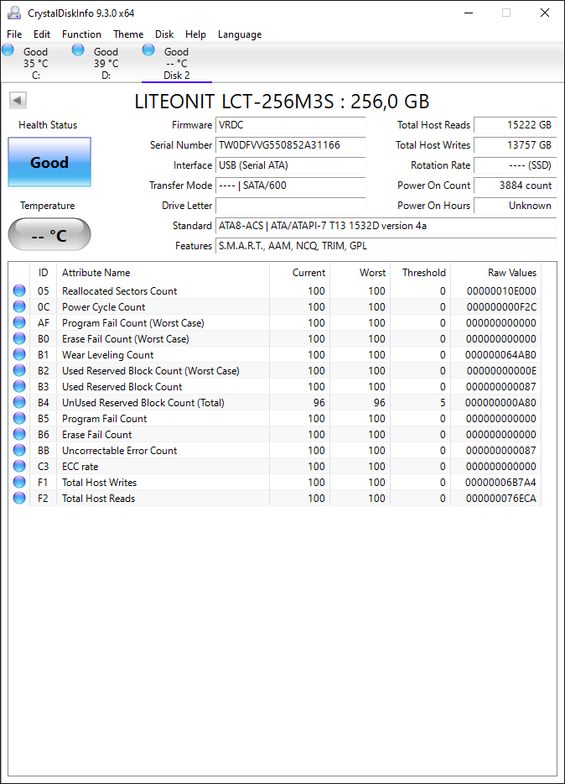
Task: Click the empty Drive Letter field
Action: click(291, 206)
